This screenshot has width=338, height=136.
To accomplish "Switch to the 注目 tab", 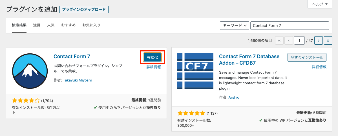I will [37, 25].
